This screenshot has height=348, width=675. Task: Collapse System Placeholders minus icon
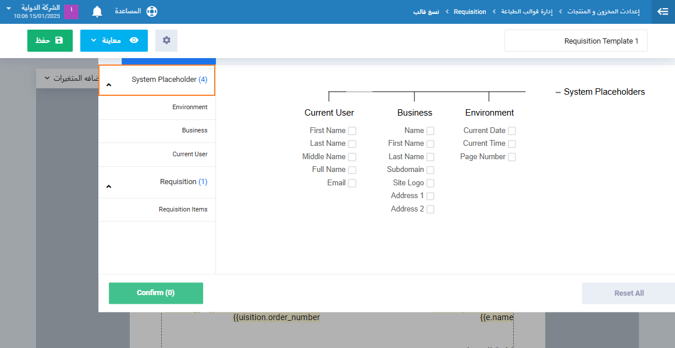[x=558, y=92]
